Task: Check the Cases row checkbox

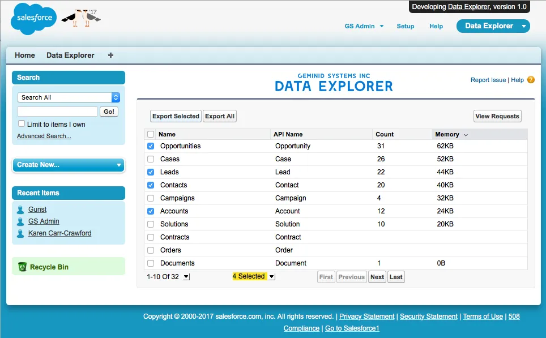Action: click(x=151, y=159)
